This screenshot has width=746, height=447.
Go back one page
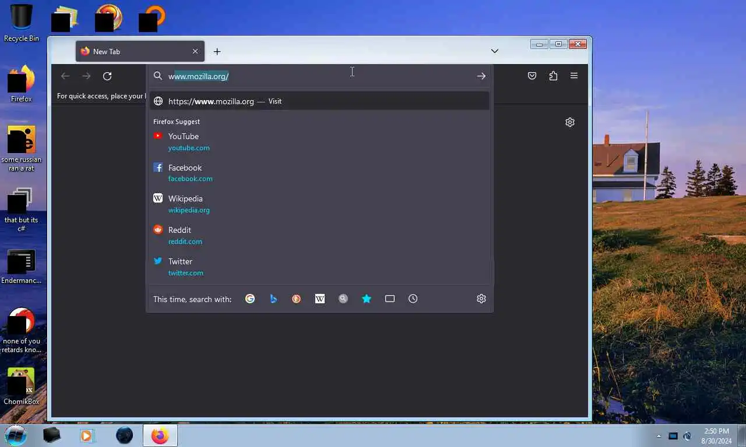[65, 76]
